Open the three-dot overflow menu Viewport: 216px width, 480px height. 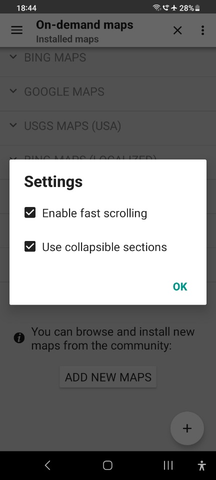pos(202,30)
